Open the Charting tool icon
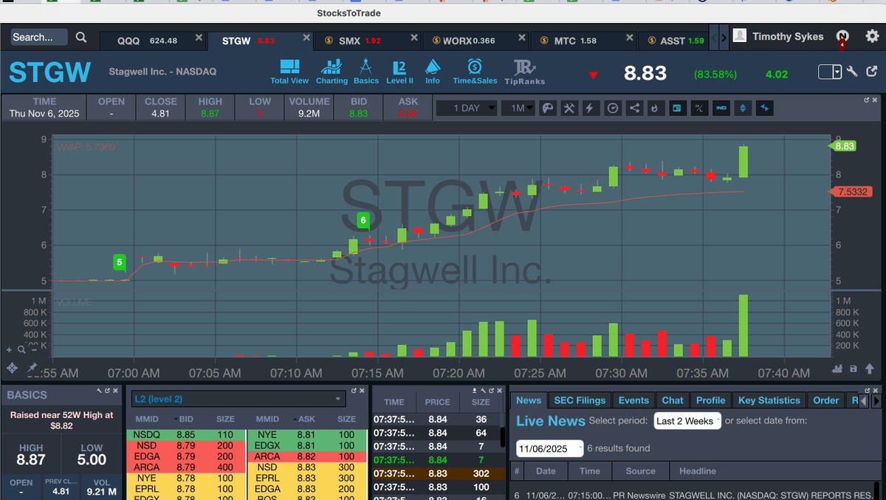The height and width of the screenshot is (500, 886). [332, 72]
